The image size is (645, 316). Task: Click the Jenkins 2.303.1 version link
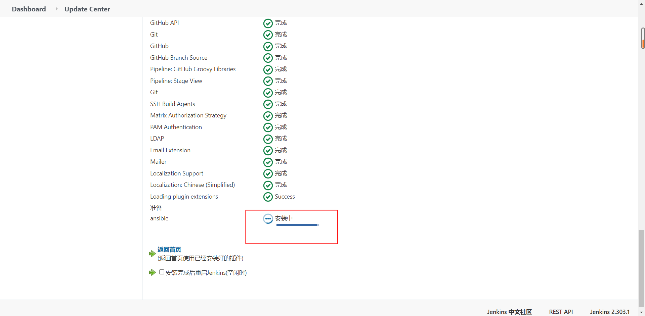point(610,312)
